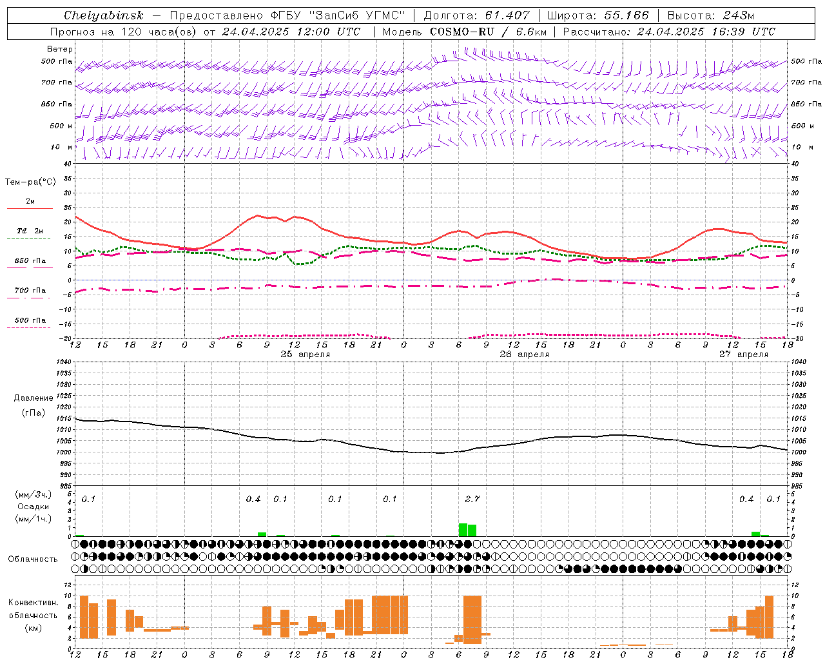Select the 'Долгота: 61.407' longitude value

tap(476, 15)
